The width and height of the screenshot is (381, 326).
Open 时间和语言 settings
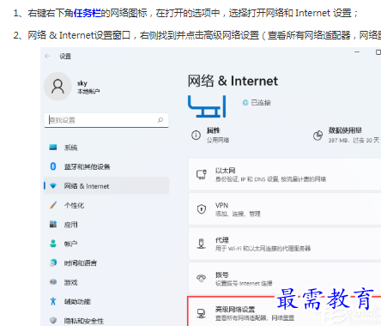click(106, 263)
